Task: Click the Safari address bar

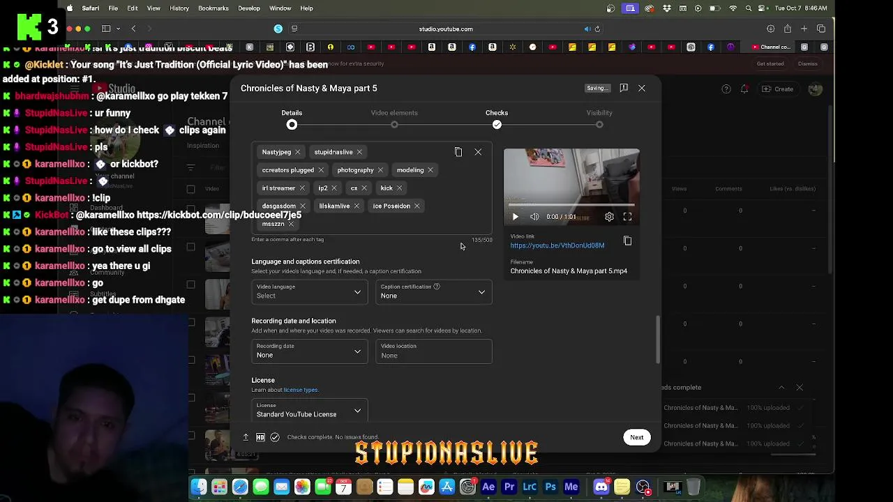Action: [446, 29]
